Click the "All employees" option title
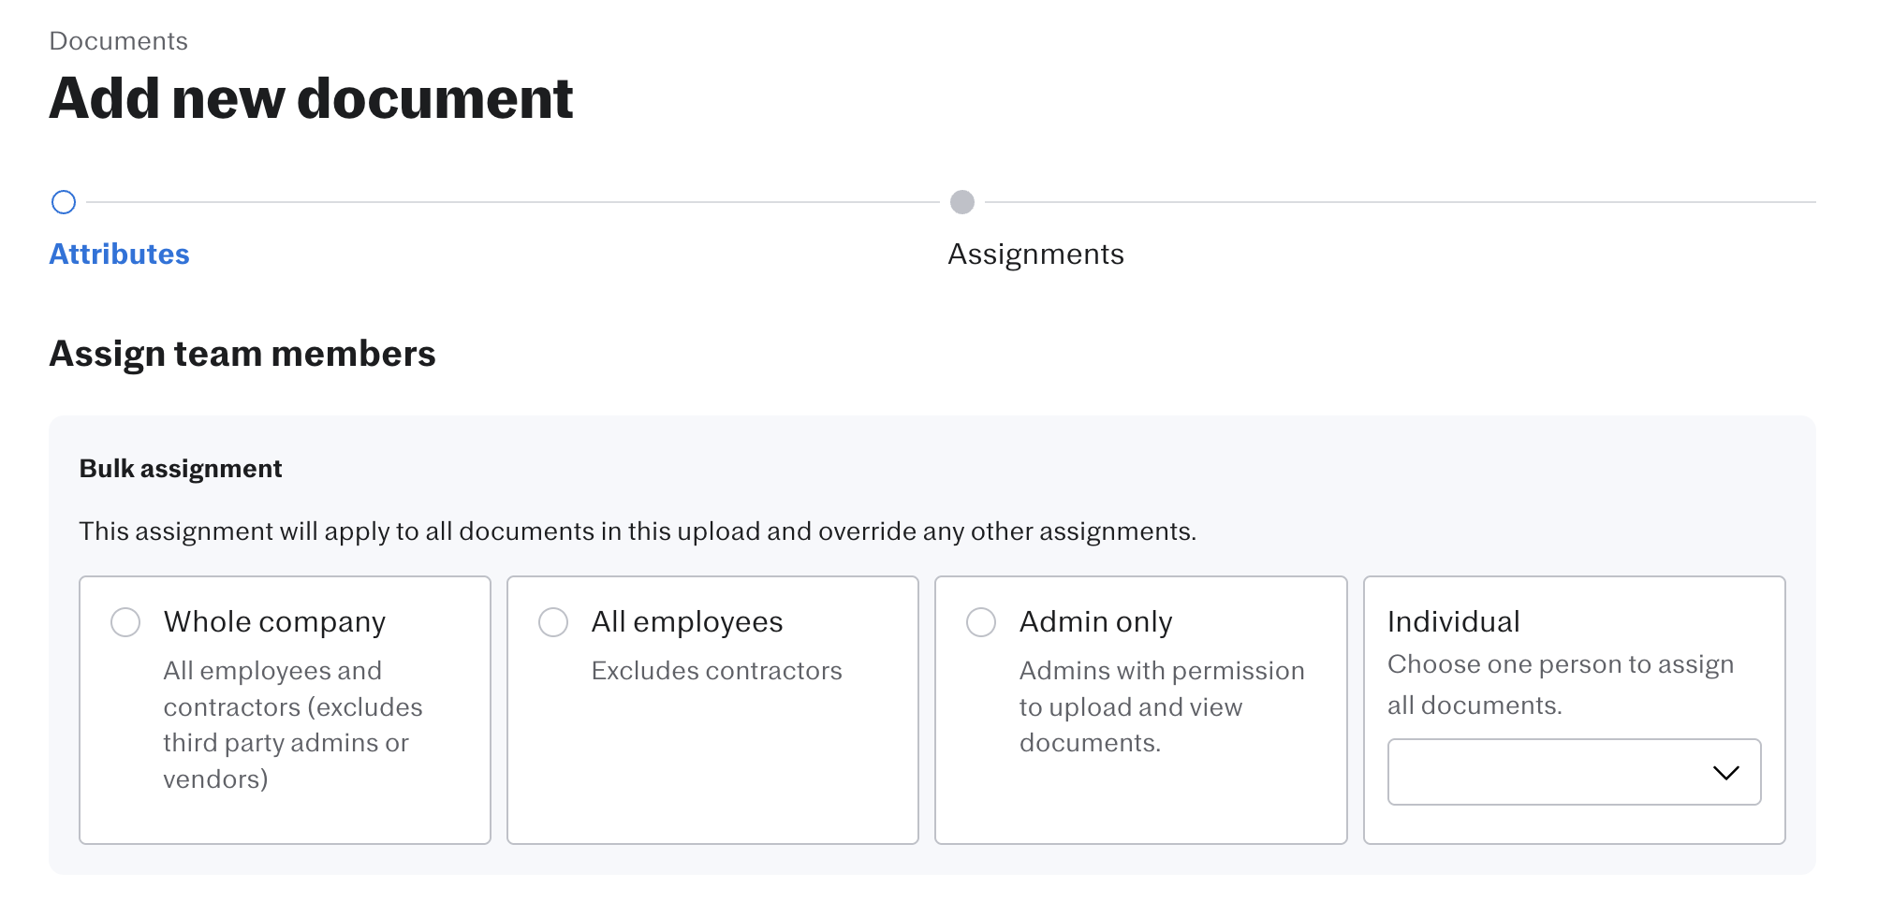 (687, 622)
